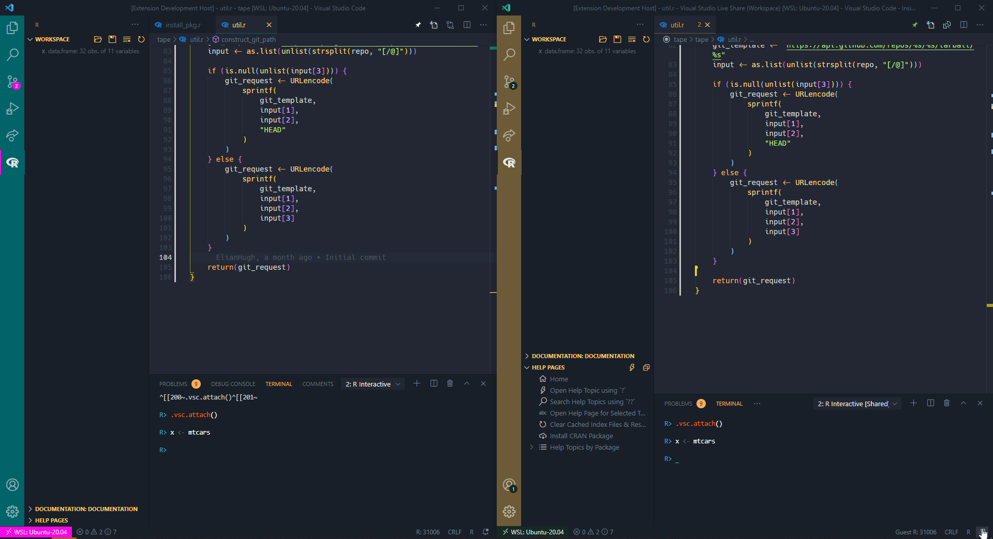Screen dimensions: 993x539
Task: Select COMMENTS tab in left panel
Action: click(x=318, y=384)
